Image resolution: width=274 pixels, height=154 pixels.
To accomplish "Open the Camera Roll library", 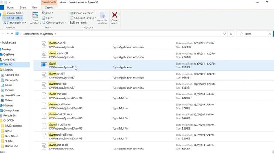I will 12,75.
